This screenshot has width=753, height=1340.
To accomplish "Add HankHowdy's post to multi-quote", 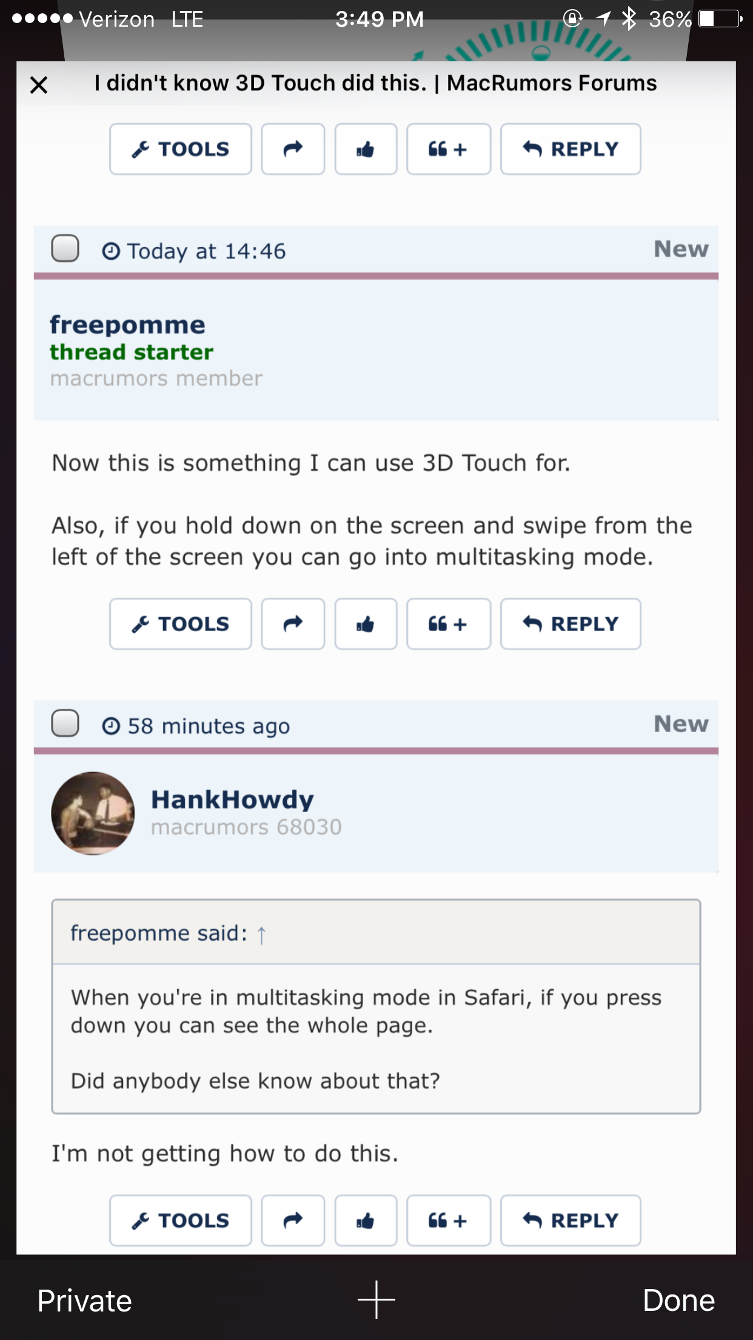I will (x=448, y=1220).
